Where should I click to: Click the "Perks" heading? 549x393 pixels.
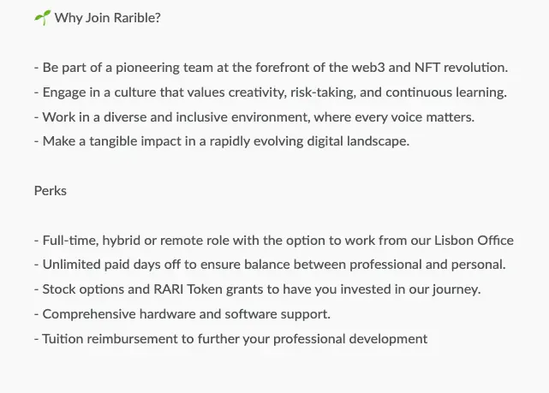[51, 190]
